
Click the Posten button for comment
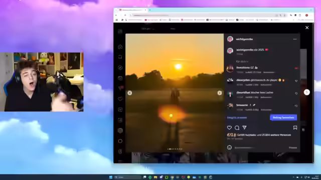point(293,147)
